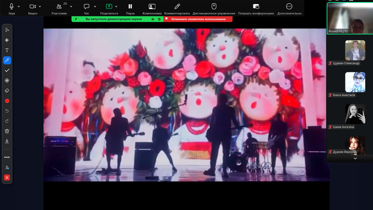Select the Text annotation tool

pos(7,50)
